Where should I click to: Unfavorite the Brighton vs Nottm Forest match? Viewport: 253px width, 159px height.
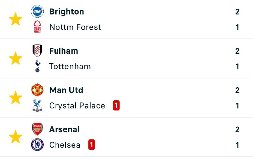pos(15,20)
